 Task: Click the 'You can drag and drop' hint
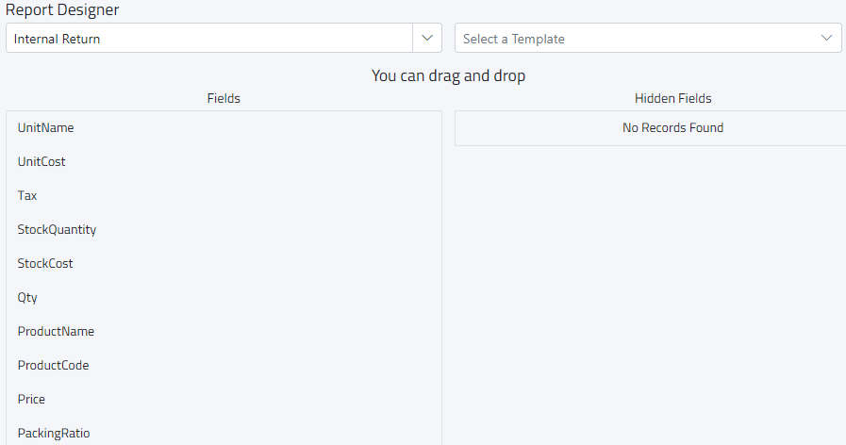click(x=448, y=76)
